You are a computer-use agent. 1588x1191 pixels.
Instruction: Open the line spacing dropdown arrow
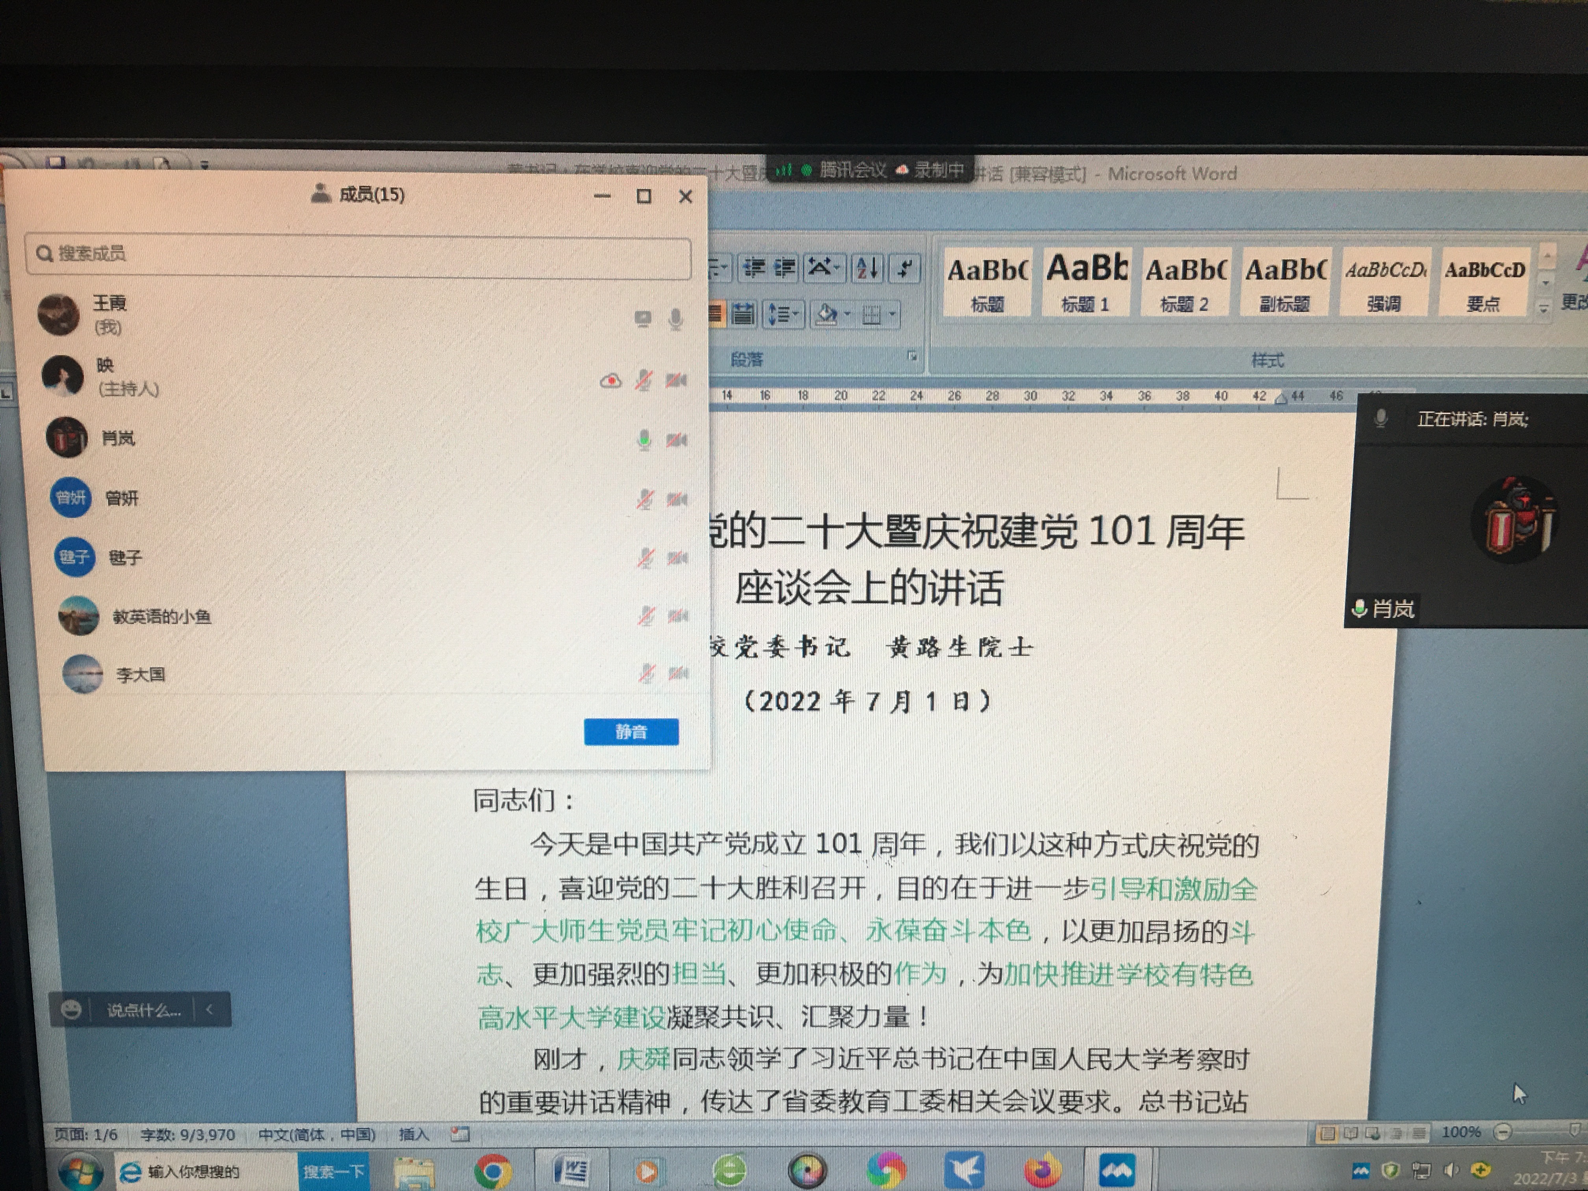click(796, 314)
